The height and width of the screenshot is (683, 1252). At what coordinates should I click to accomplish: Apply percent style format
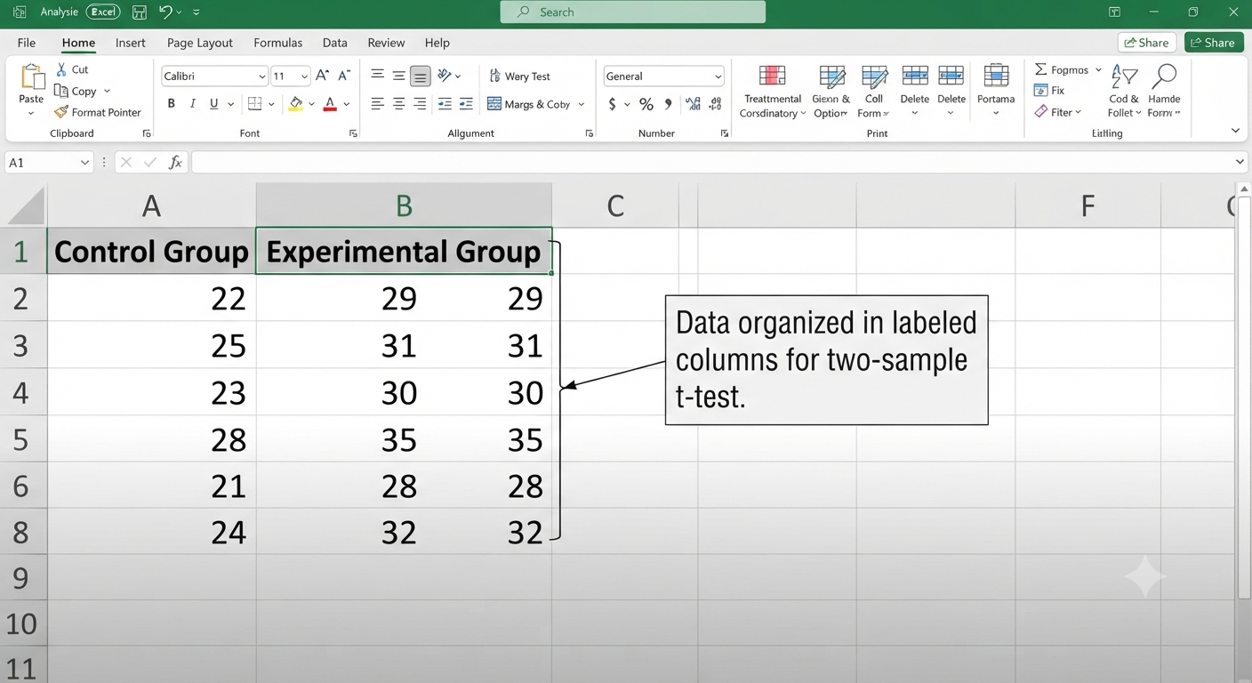tap(646, 104)
